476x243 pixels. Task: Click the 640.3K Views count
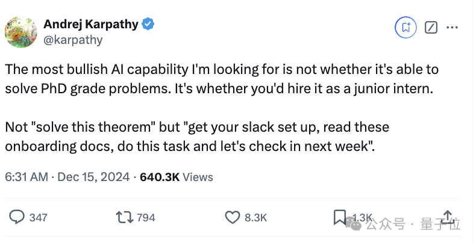click(177, 177)
